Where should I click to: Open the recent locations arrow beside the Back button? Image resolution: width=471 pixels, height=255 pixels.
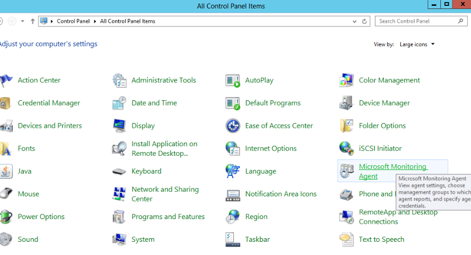tap(22, 21)
